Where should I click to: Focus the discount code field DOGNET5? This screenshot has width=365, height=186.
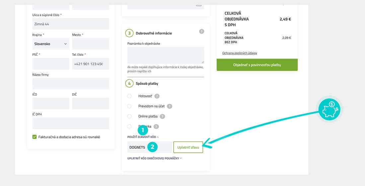[150, 147]
